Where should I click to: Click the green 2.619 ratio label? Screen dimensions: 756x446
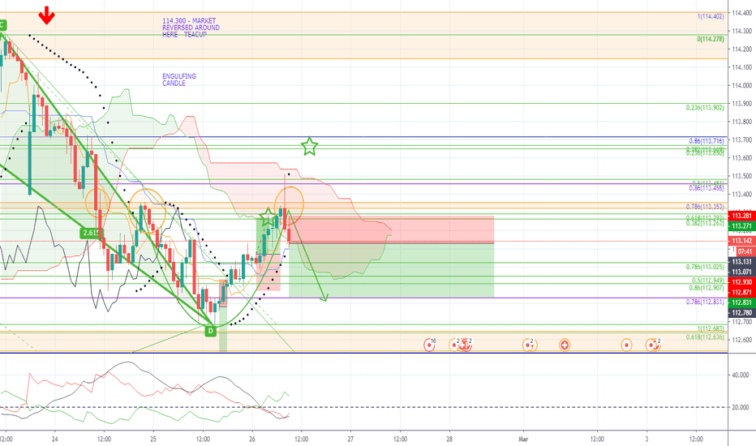point(91,233)
